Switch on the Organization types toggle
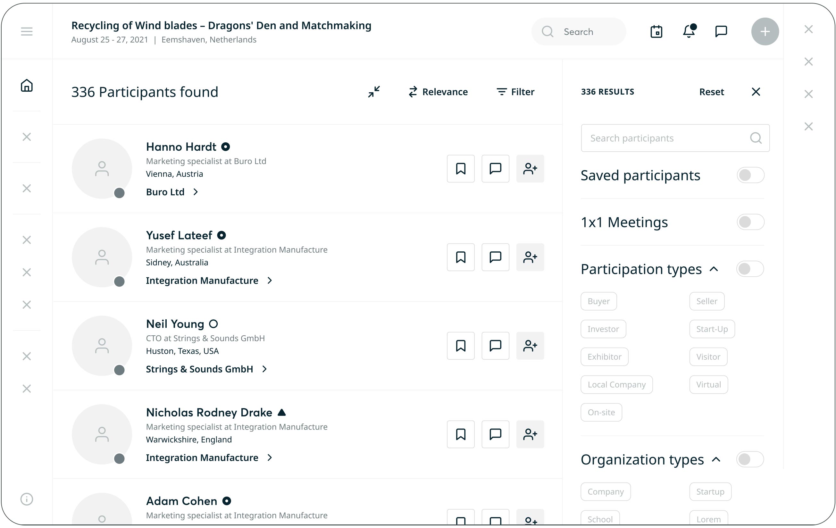Screen dimensions: 836x528 (749, 460)
